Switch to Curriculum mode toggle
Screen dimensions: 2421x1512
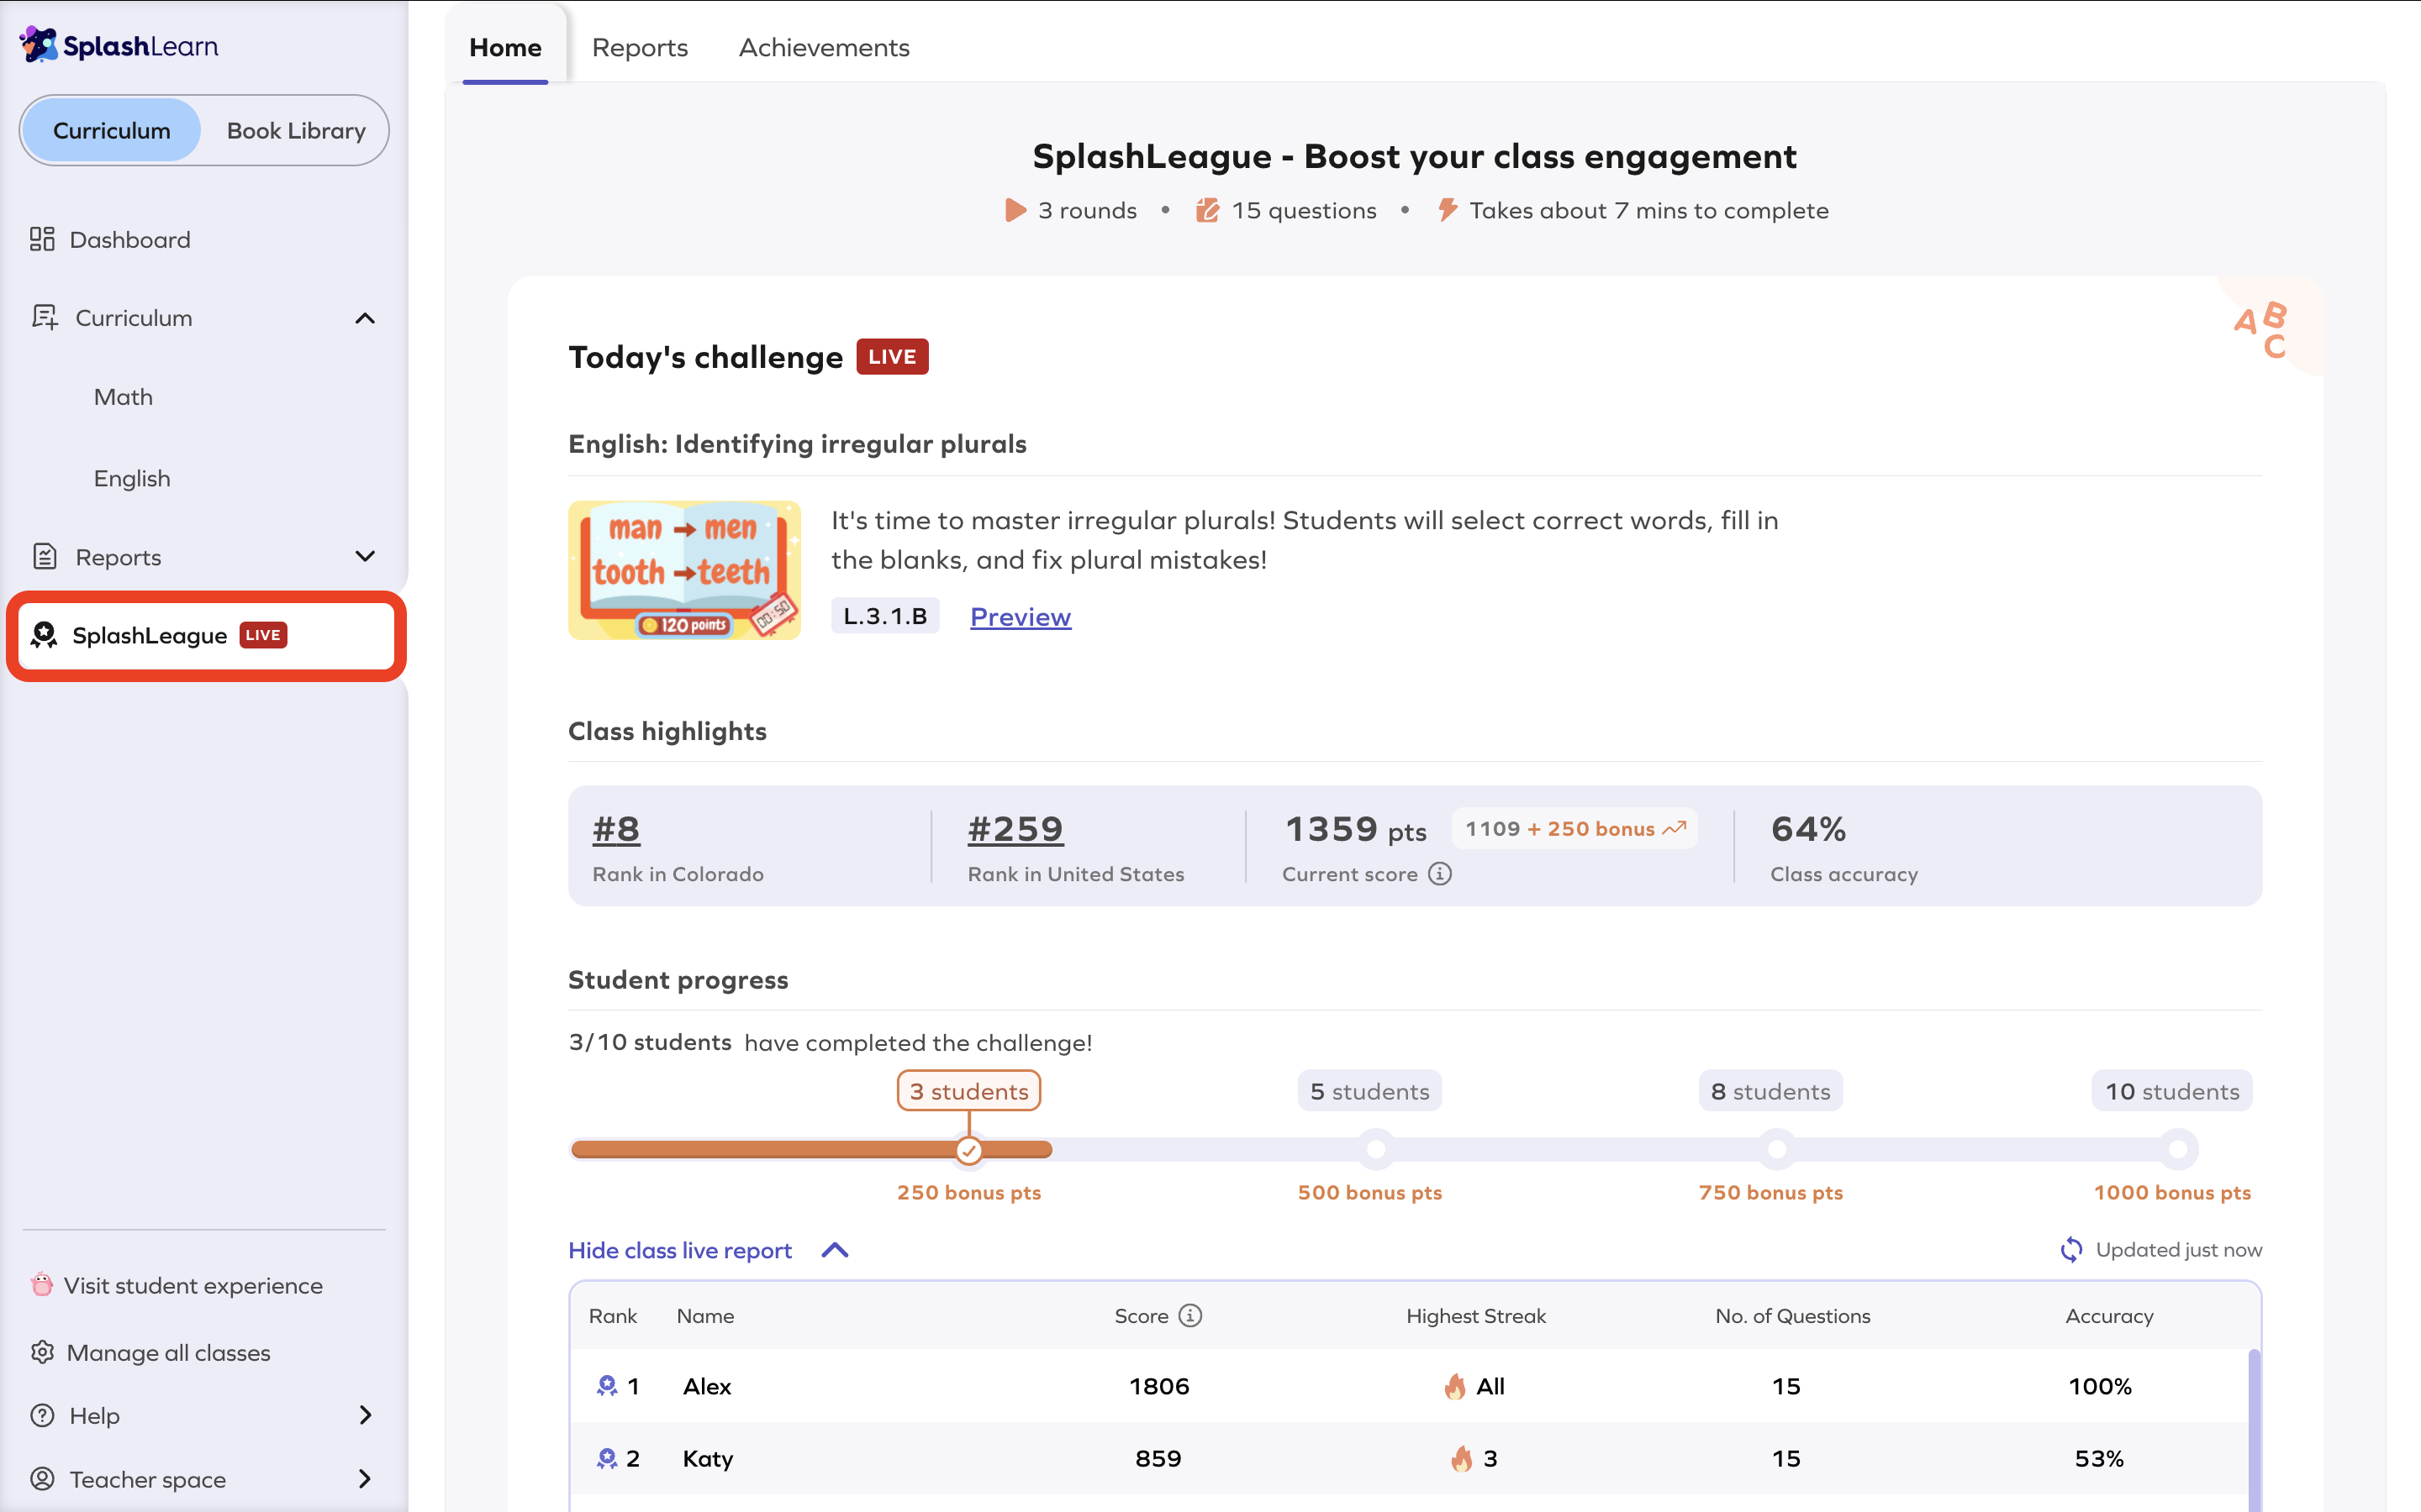(x=111, y=130)
